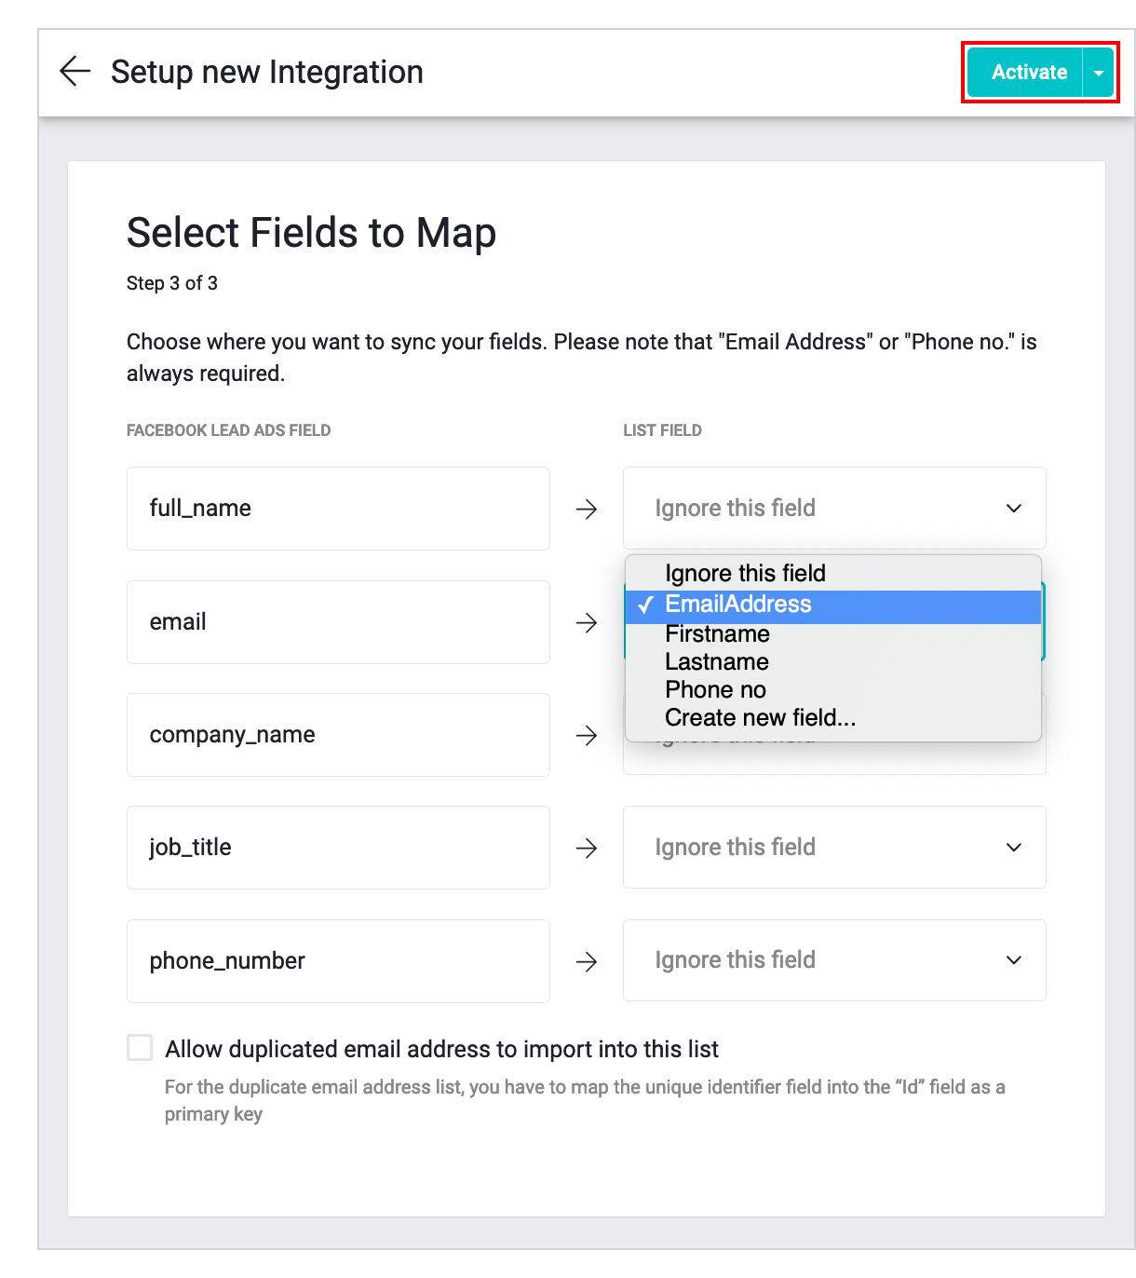This screenshot has width=1136, height=1278.
Task: Select Lastname option from the list
Action: 716,662
